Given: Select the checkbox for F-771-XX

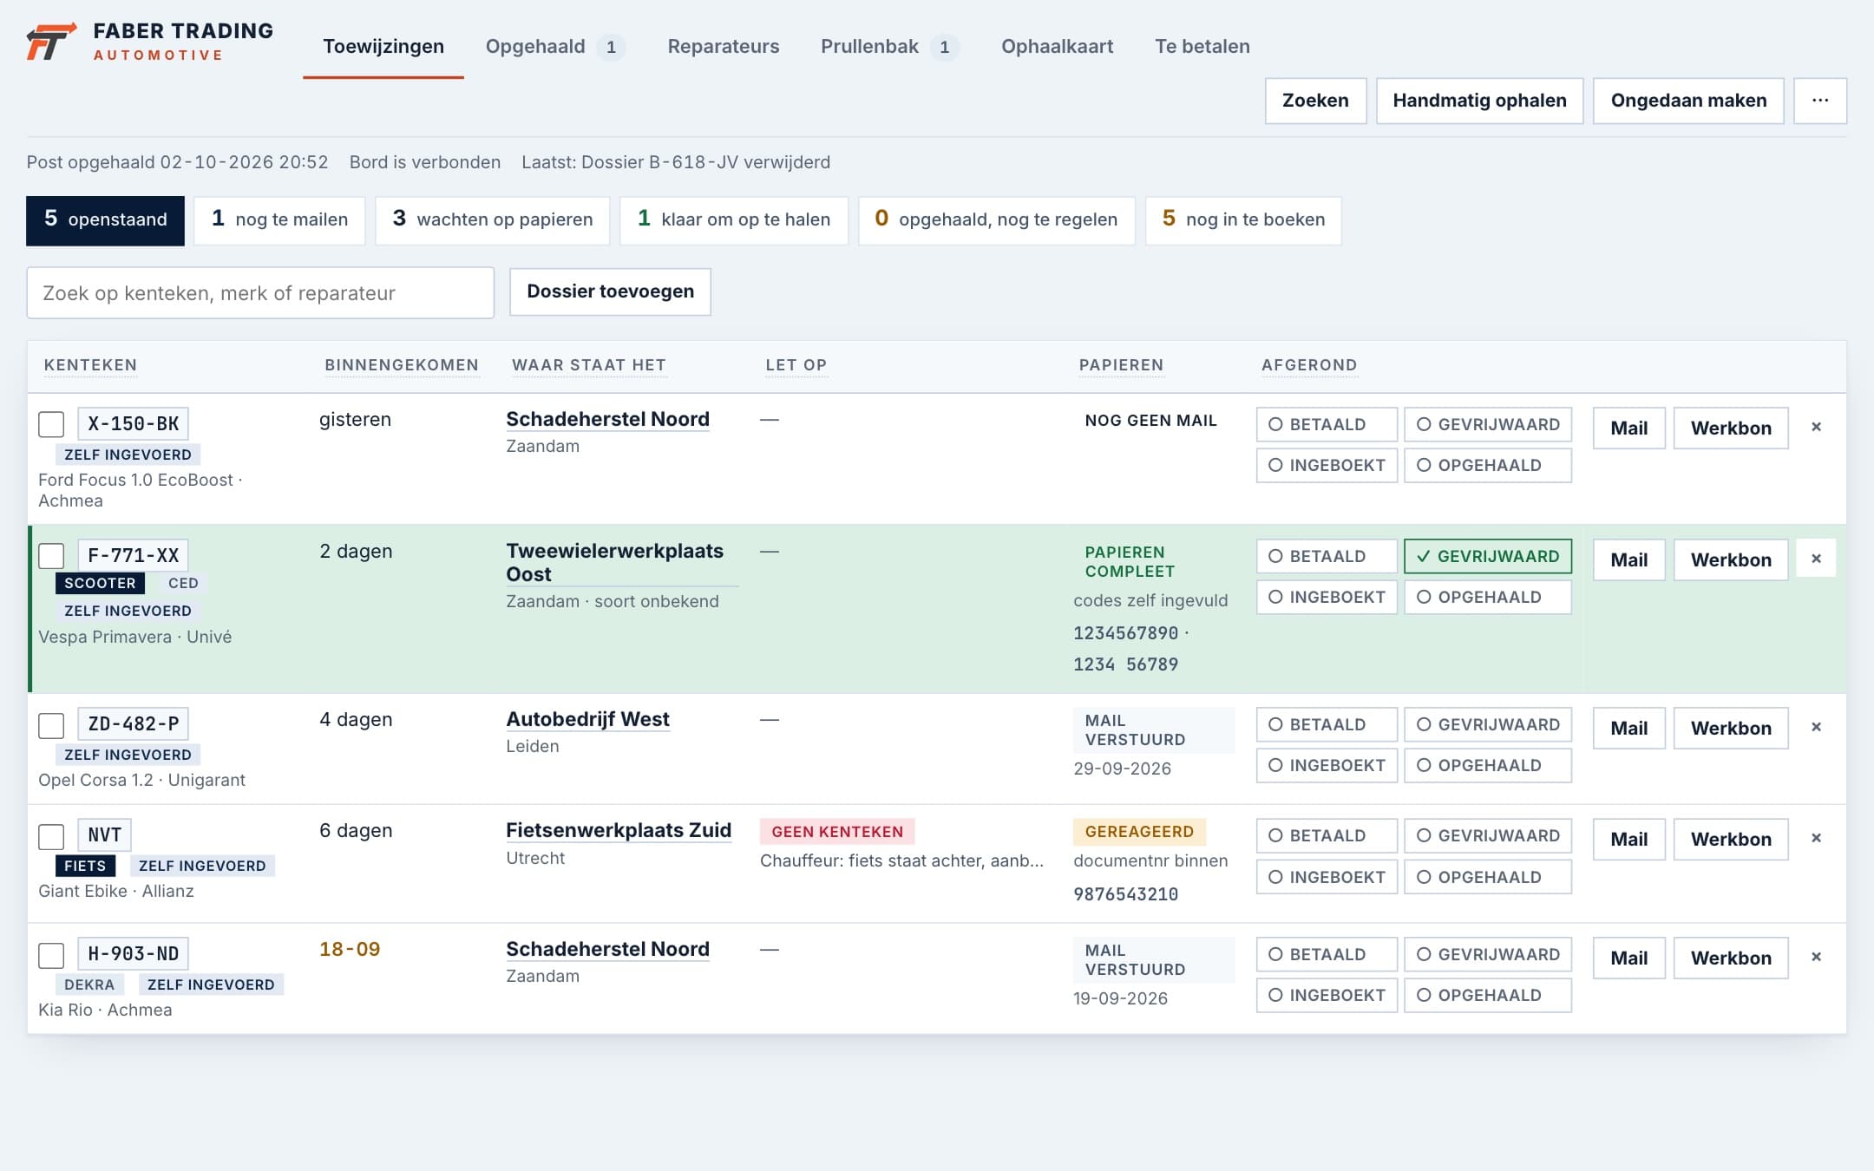Looking at the screenshot, I should [x=51, y=556].
